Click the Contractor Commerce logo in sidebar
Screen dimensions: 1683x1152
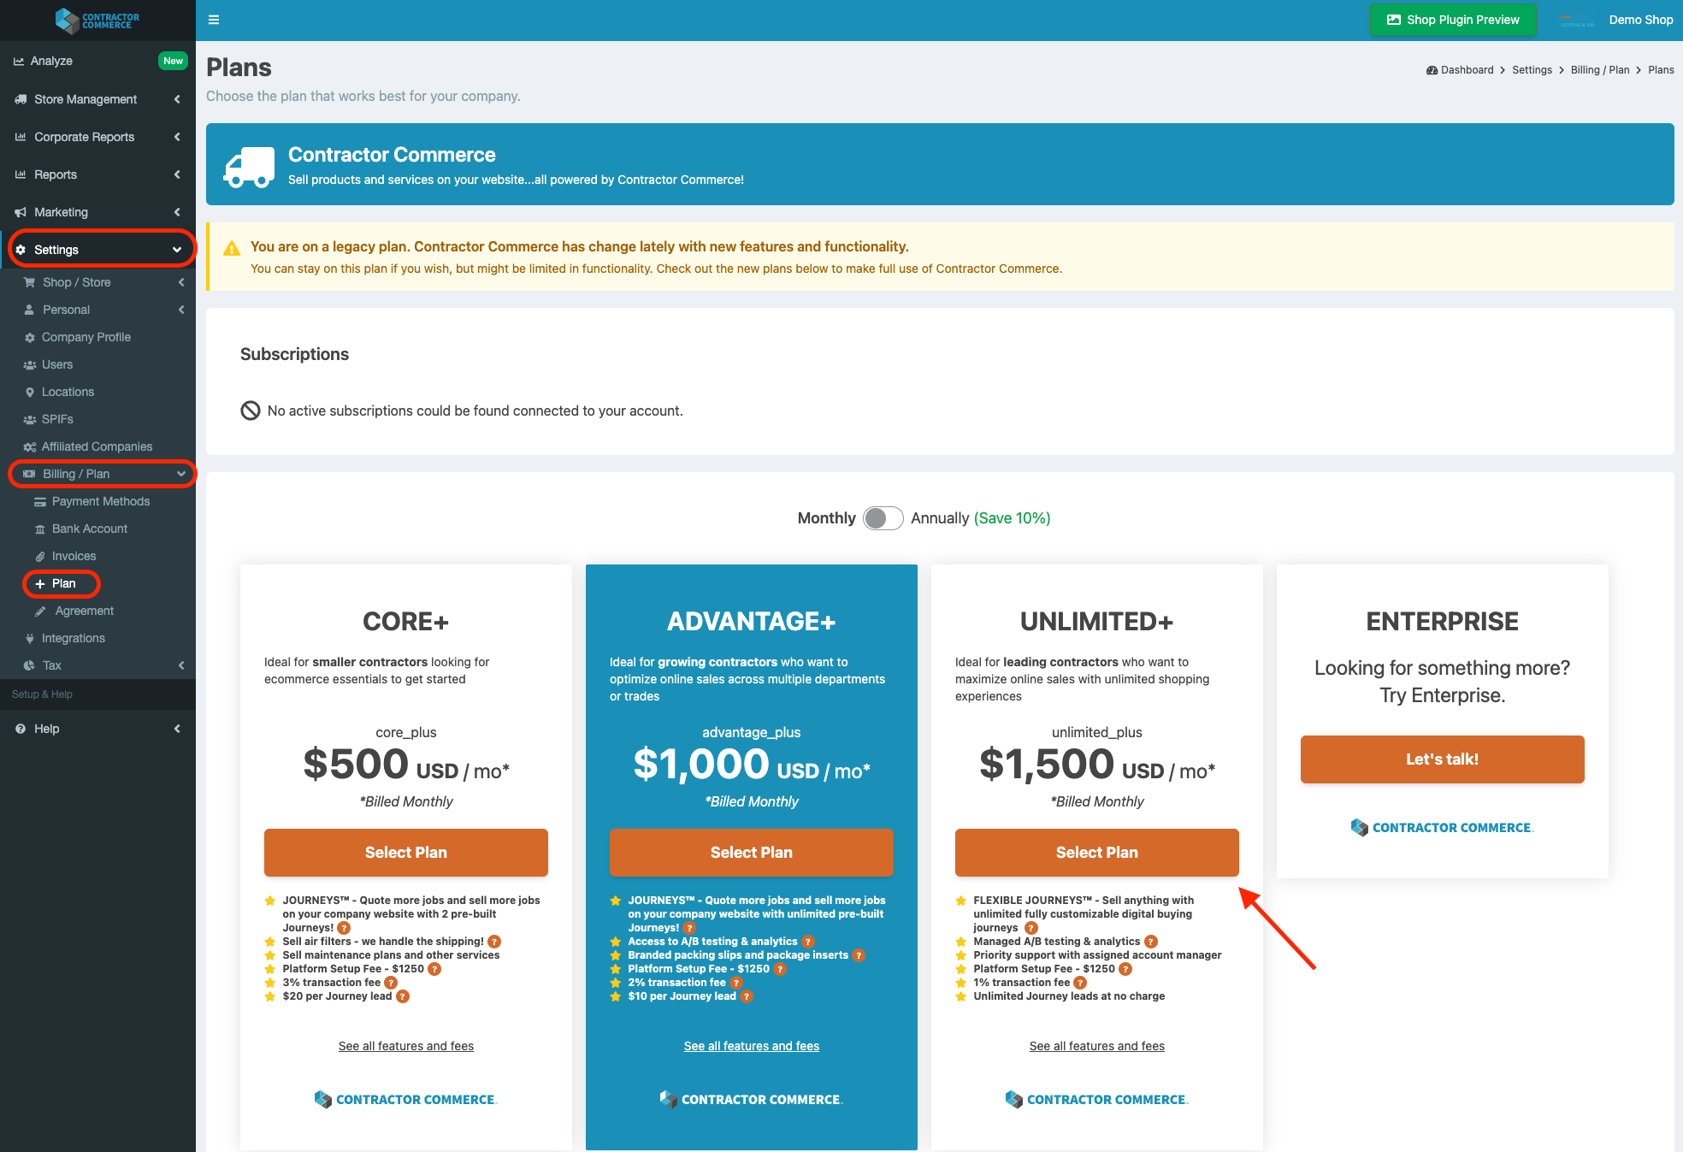pyautogui.click(x=97, y=20)
